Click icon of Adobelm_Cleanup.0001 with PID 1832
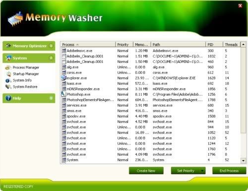This screenshot has width=248, height=191. click(64, 56)
